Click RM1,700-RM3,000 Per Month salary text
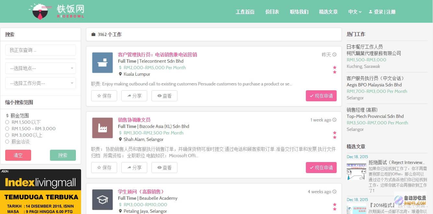The width and height of the screenshot is (433, 214). [377, 91]
